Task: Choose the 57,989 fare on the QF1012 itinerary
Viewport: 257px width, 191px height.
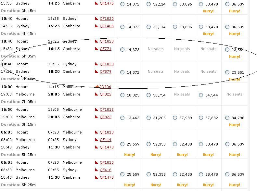Action: coord(175,118)
